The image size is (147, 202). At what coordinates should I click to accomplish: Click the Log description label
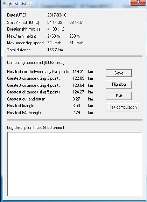tap(36, 128)
